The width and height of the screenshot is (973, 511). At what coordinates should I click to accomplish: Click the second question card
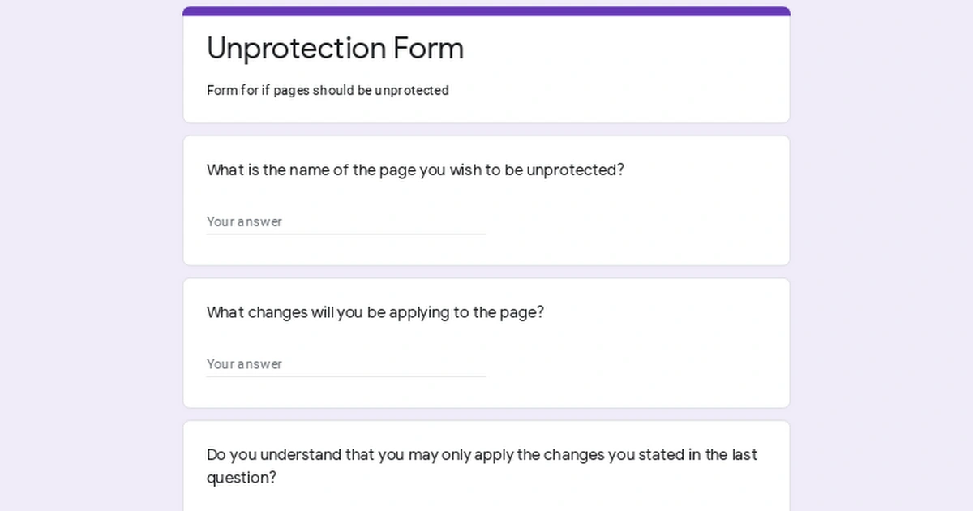tap(486, 342)
